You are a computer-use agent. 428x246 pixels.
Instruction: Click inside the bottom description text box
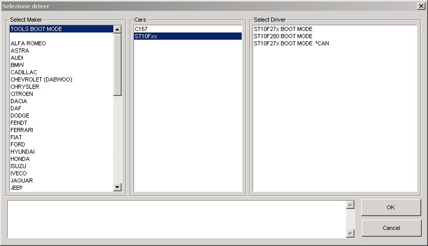point(177,219)
